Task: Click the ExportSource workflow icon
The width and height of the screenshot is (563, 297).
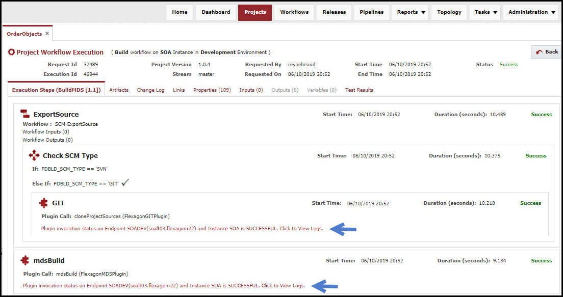Action: click(x=25, y=115)
